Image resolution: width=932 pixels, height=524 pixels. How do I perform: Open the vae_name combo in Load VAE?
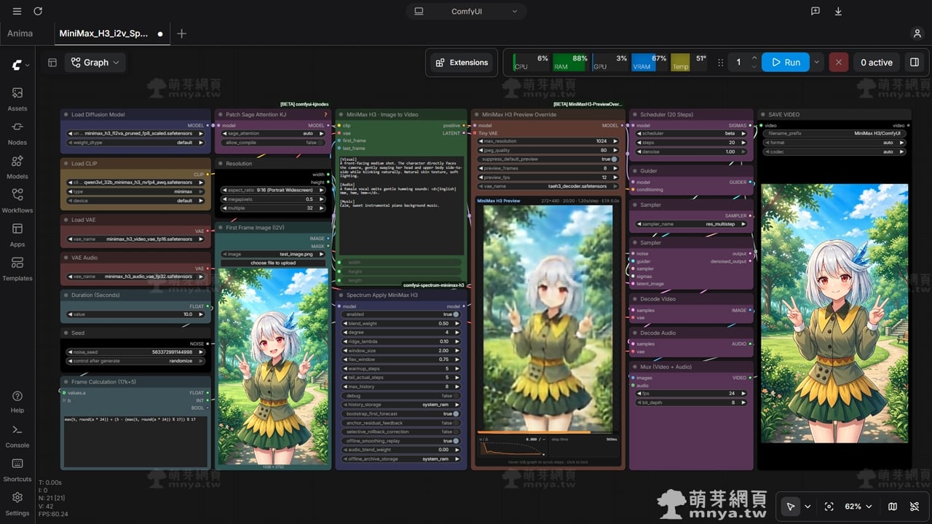click(135, 239)
